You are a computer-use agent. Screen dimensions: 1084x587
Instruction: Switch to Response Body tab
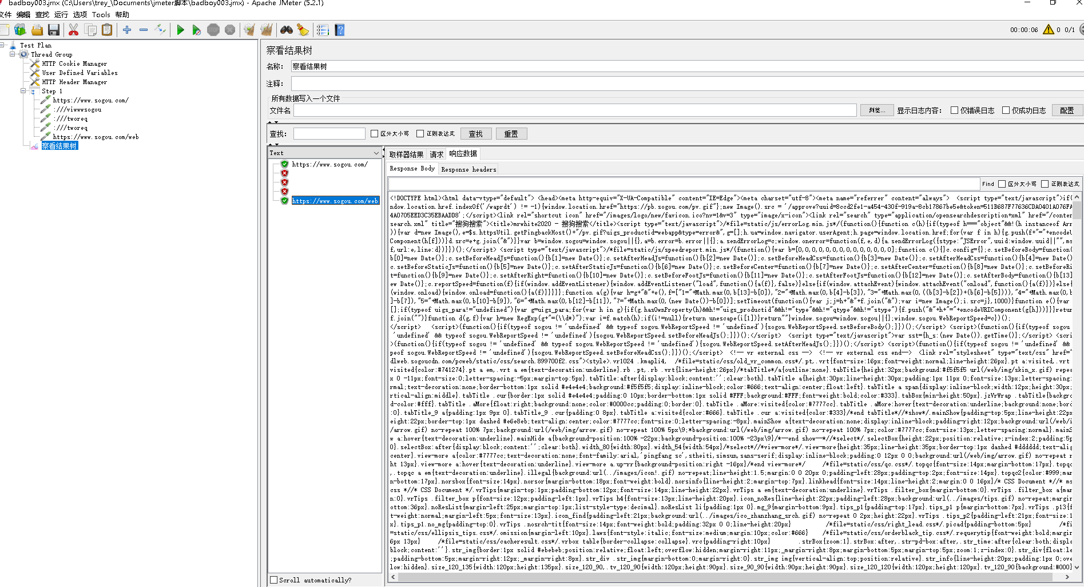[x=412, y=168]
